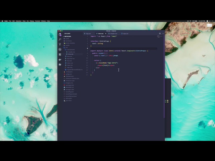This screenshot has width=215, height=161.
Task: Switch to the App.tsx editor tab
Action: click(88, 34)
